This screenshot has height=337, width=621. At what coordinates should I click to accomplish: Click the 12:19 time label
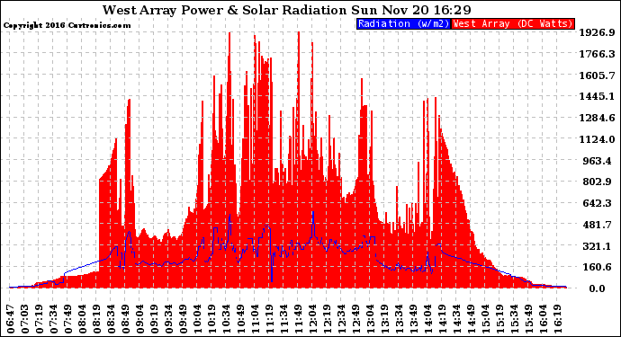[x=327, y=319]
